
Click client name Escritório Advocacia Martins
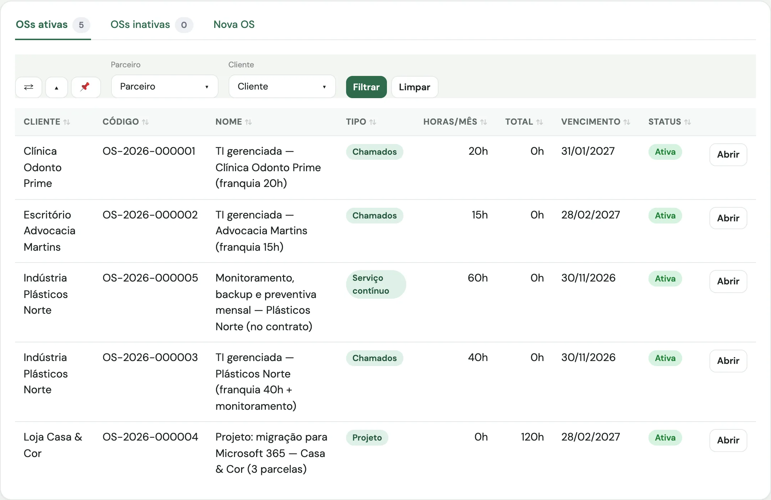(49, 231)
